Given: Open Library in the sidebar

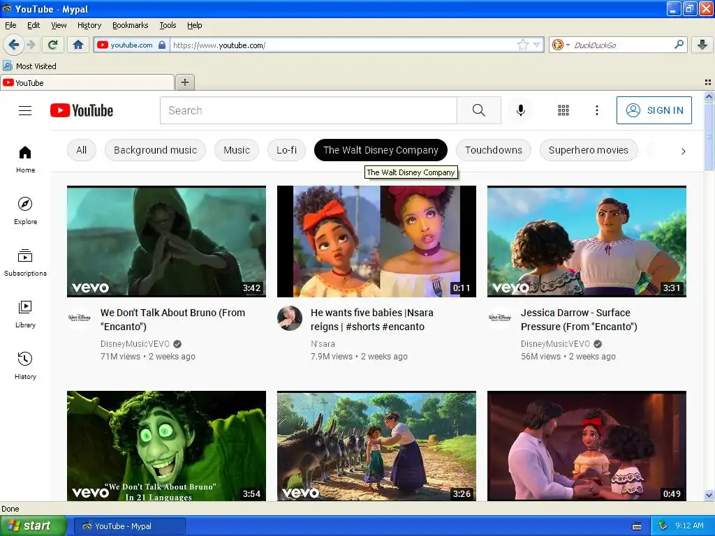Looking at the screenshot, I should [25, 314].
